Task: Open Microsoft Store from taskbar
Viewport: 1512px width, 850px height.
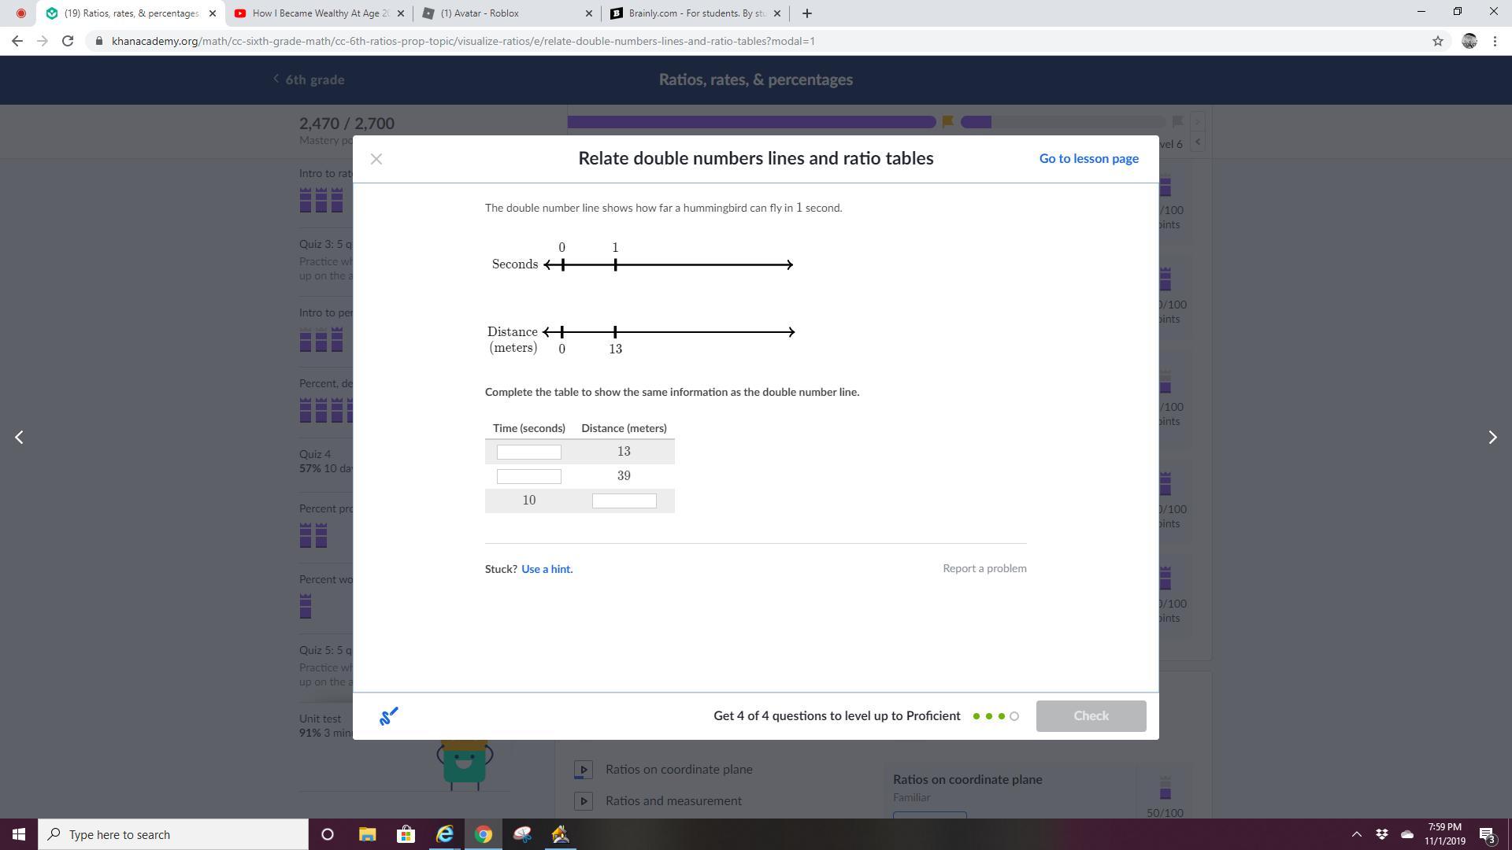Action: (406, 834)
